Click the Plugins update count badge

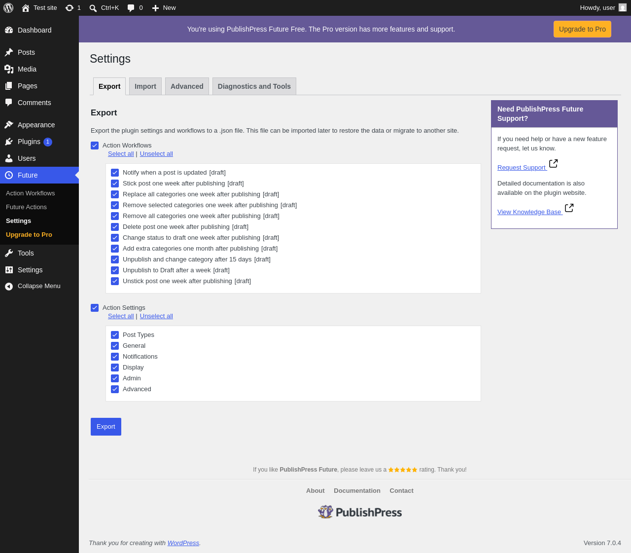pos(48,142)
